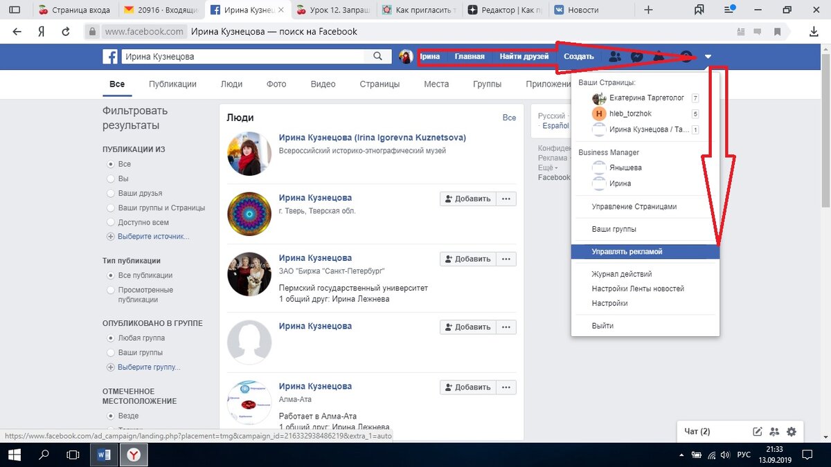Click the Yandex home Я button
Viewport: 831px width, 467px height.
(42, 32)
